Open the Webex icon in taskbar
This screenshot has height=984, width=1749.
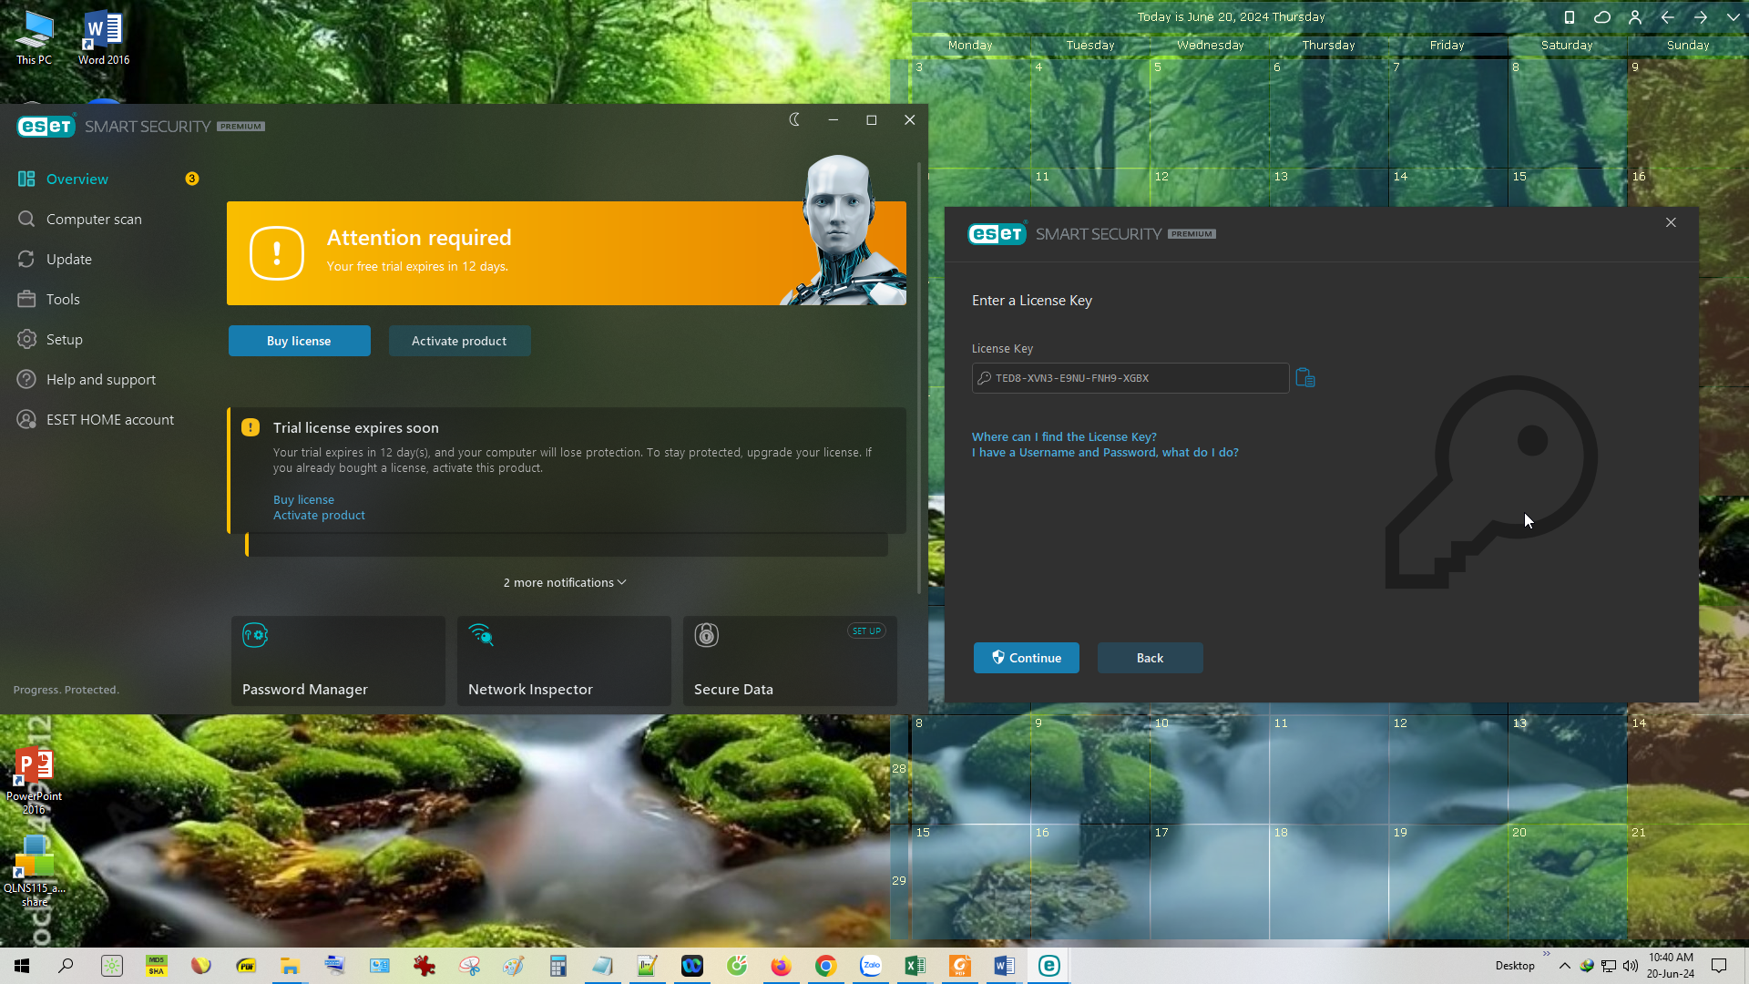pos(692,966)
